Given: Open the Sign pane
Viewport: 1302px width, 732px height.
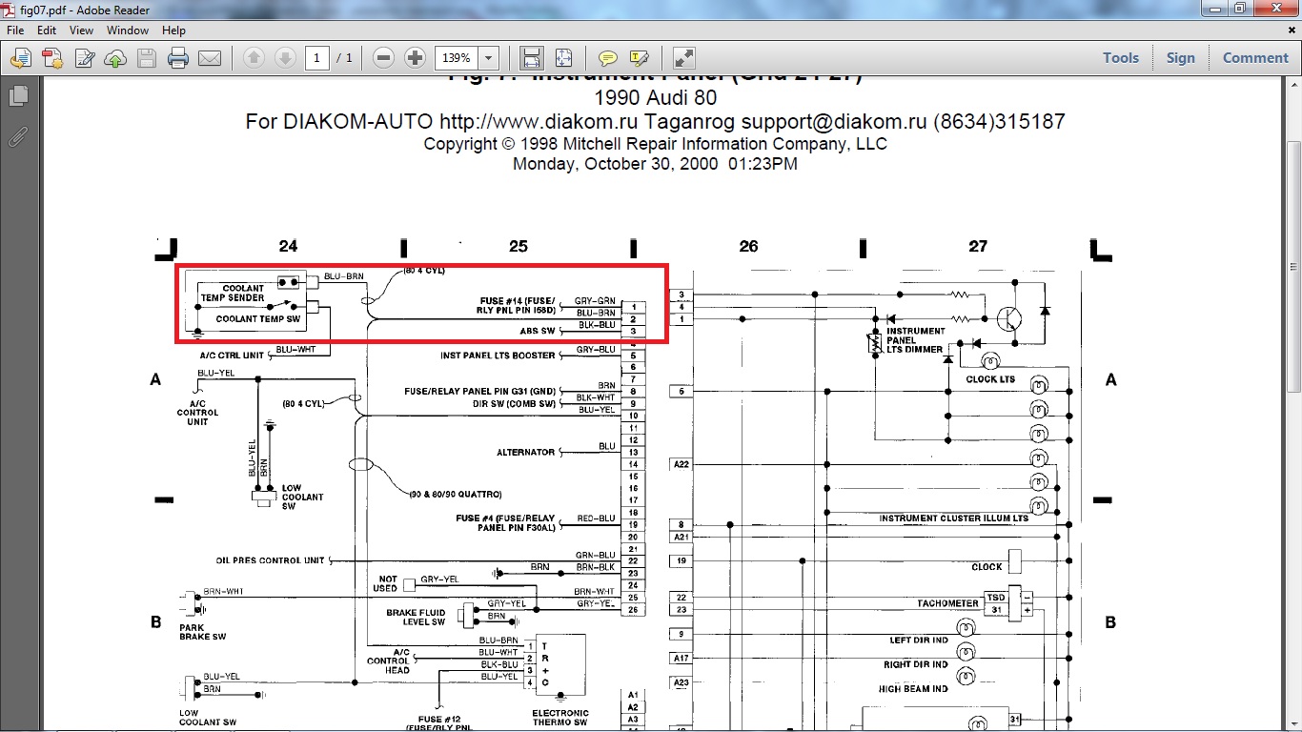Looking at the screenshot, I should [1180, 58].
